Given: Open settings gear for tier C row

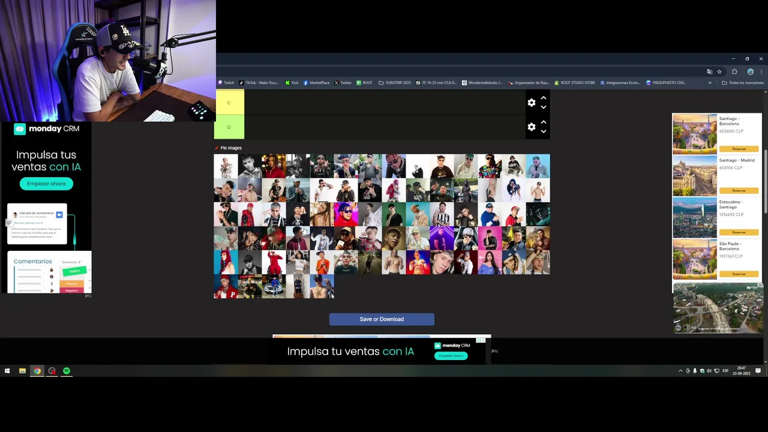Looking at the screenshot, I should coord(531,103).
